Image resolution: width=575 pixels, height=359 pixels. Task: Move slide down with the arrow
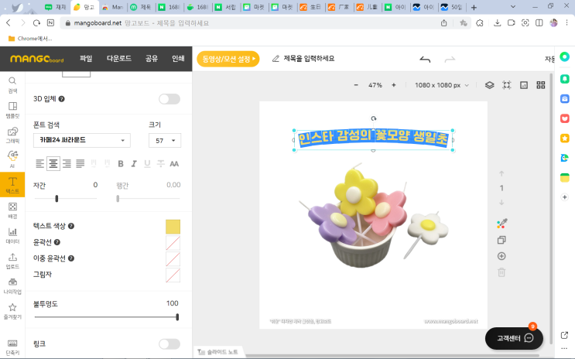click(x=501, y=203)
